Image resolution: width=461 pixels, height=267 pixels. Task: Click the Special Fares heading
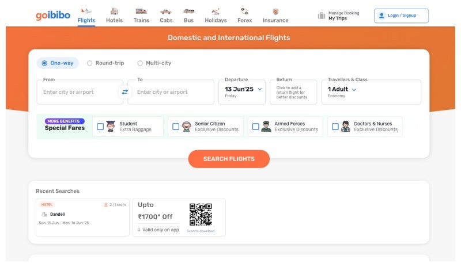[65, 128]
